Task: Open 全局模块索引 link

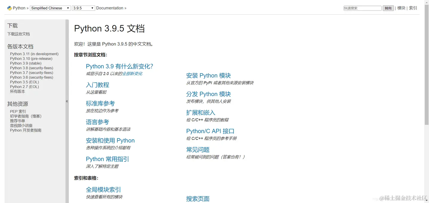Action: (103, 190)
